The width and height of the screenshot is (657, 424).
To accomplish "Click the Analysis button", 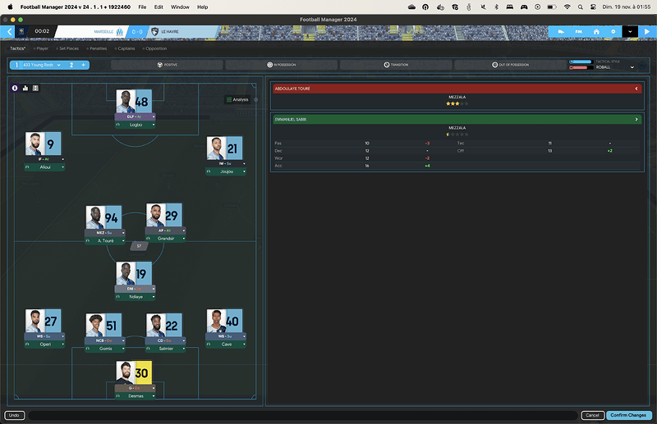I will point(237,99).
